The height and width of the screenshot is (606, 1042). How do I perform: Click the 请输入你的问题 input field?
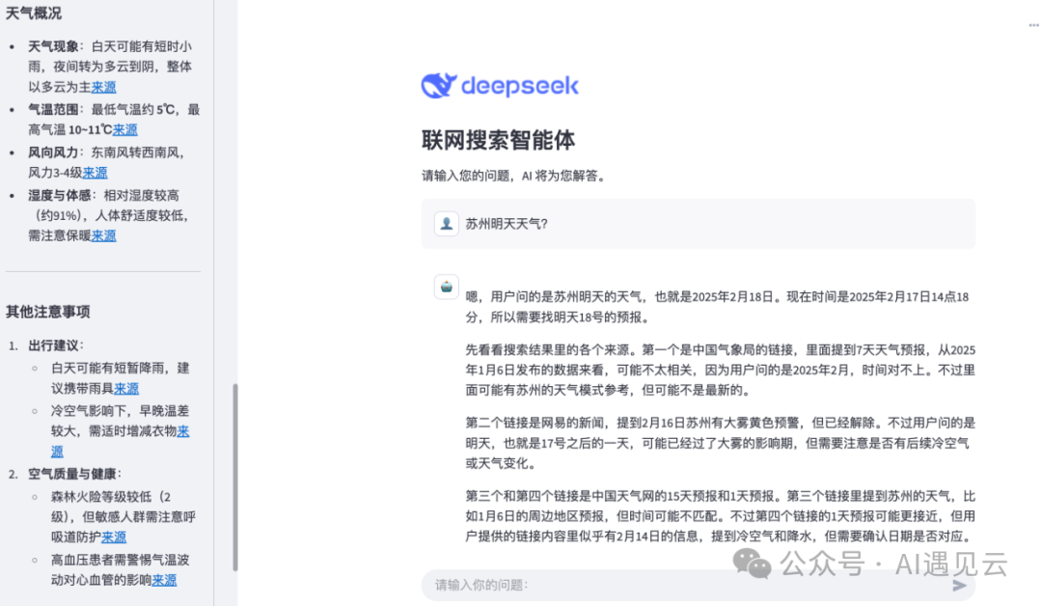pos(699,585)
